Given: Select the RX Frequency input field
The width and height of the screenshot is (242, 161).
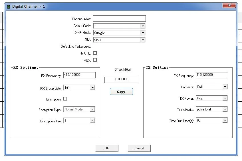Looking at the screenshot, I should 79,75.
